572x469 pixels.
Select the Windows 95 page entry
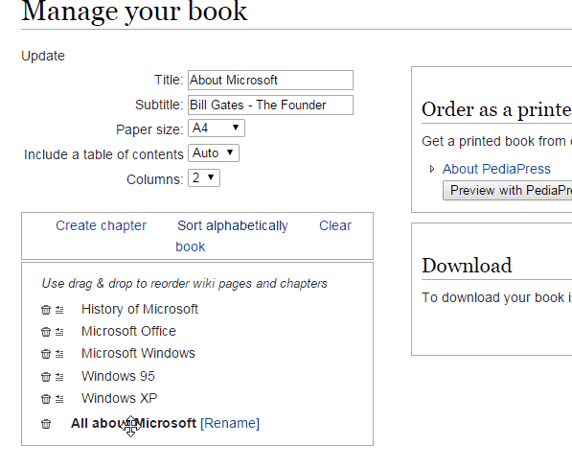click(118, 376)
